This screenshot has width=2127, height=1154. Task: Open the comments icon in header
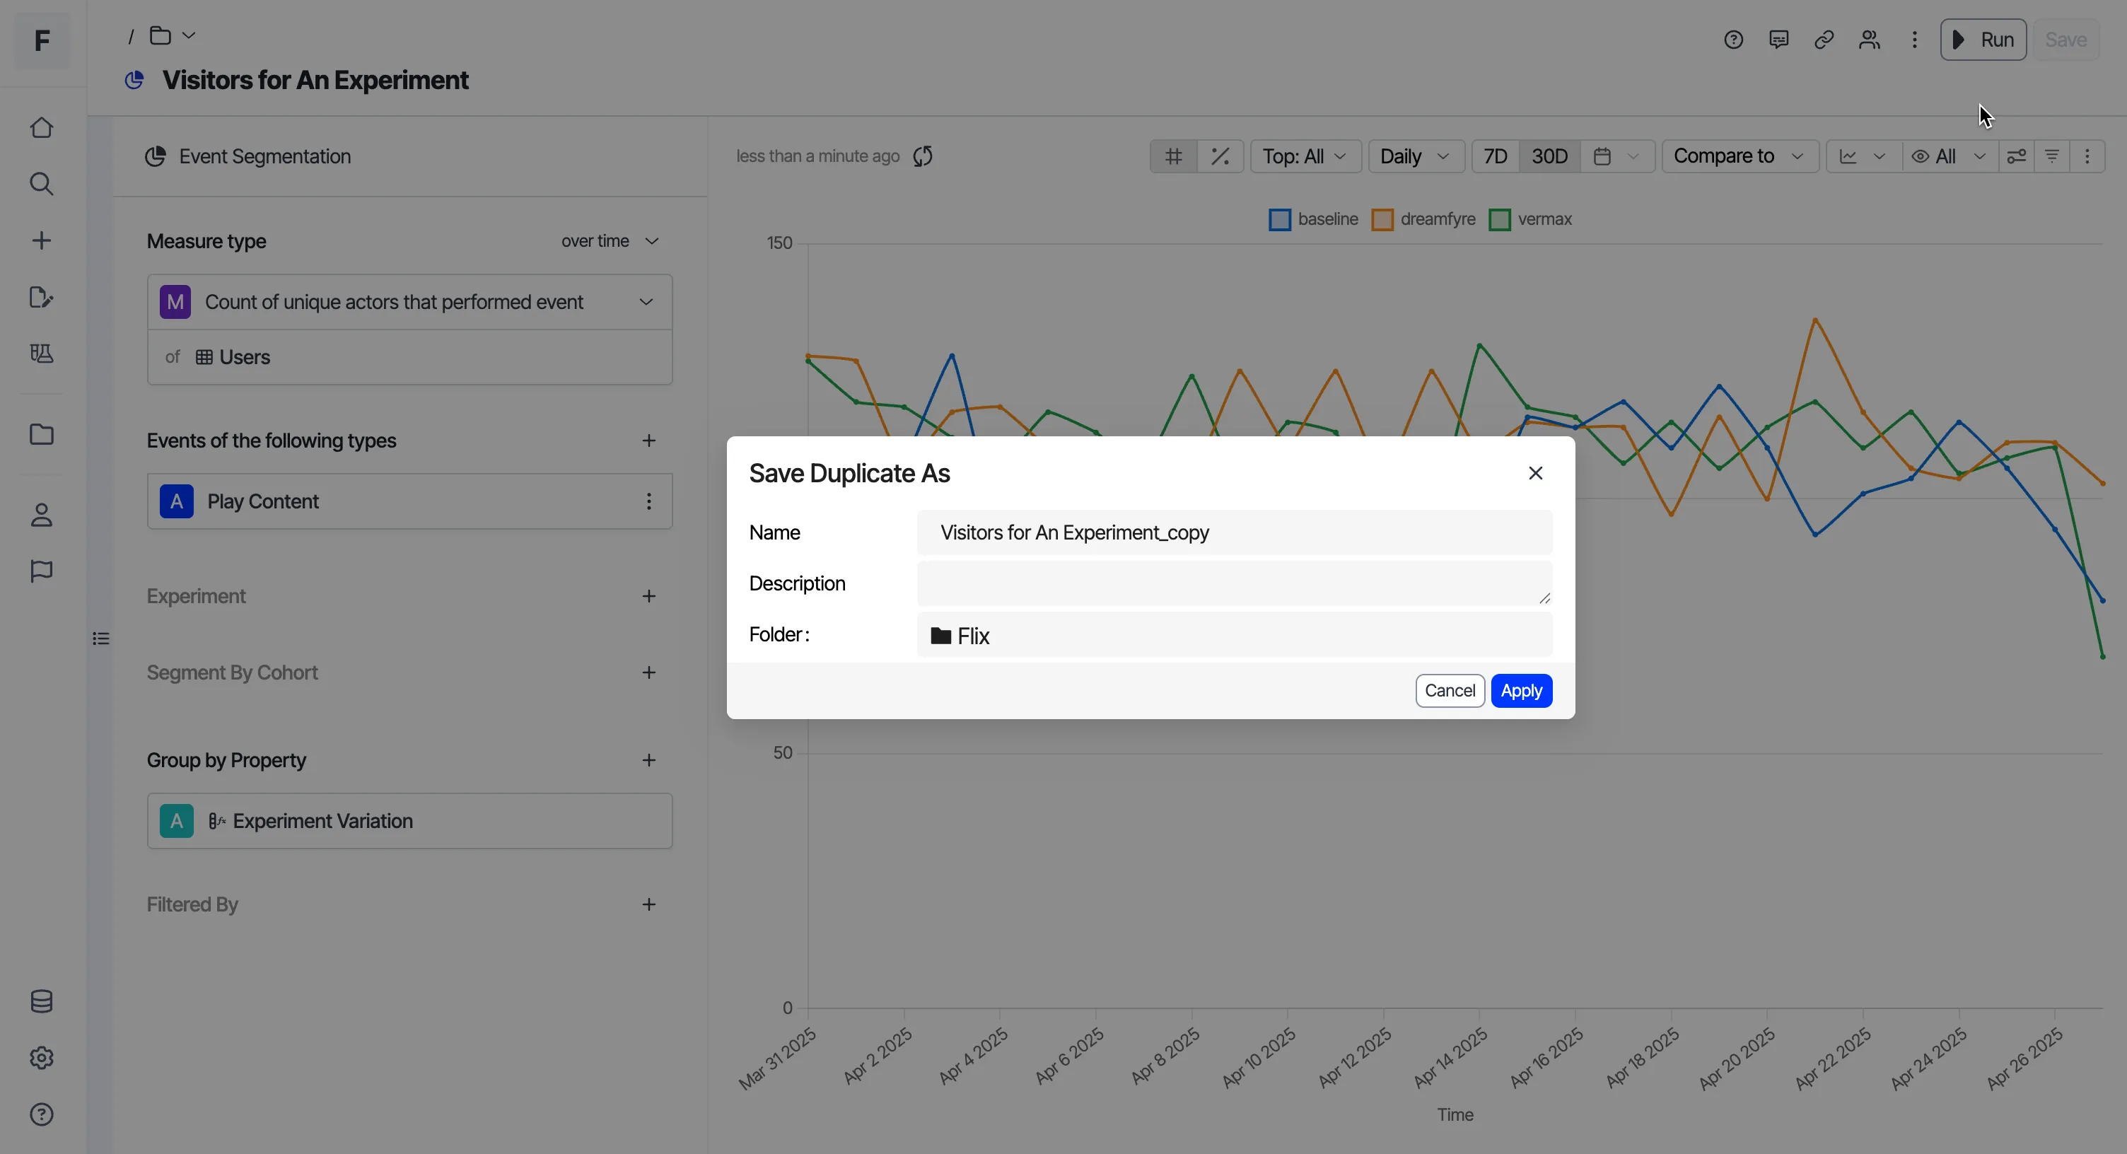(1778, 40)
